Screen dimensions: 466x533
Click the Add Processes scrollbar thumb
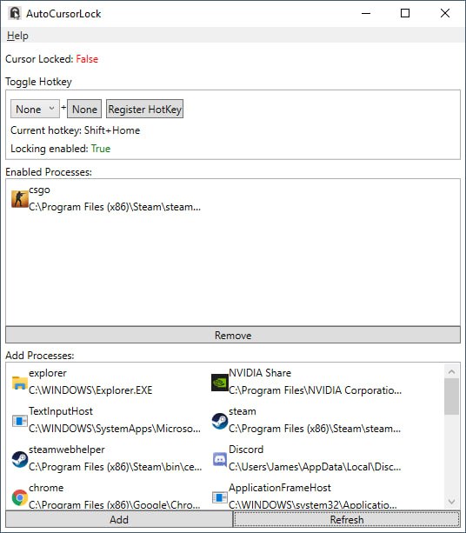452,396
